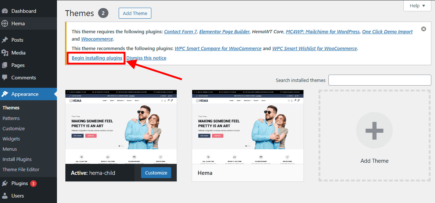Go to Widgets in the sidebar

[11, 139]
